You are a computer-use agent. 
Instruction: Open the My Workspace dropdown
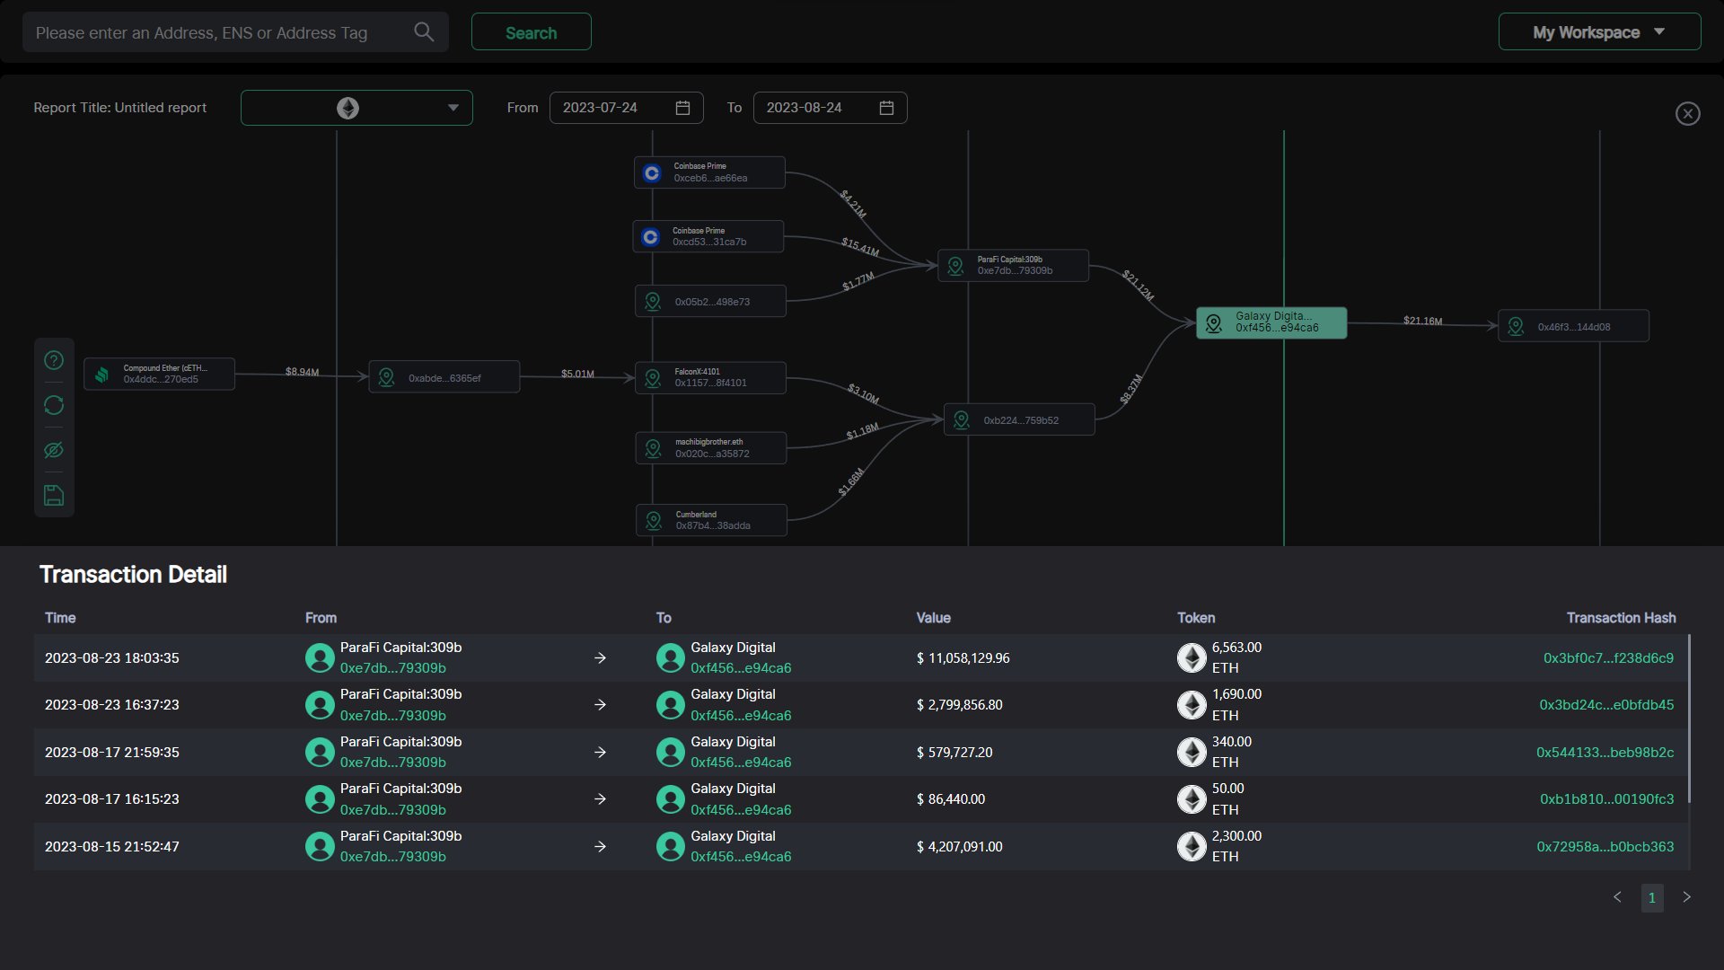point(1599,32)
